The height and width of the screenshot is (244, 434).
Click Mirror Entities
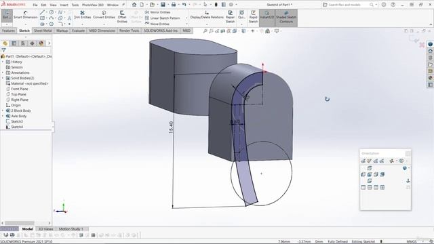(157, 12)
